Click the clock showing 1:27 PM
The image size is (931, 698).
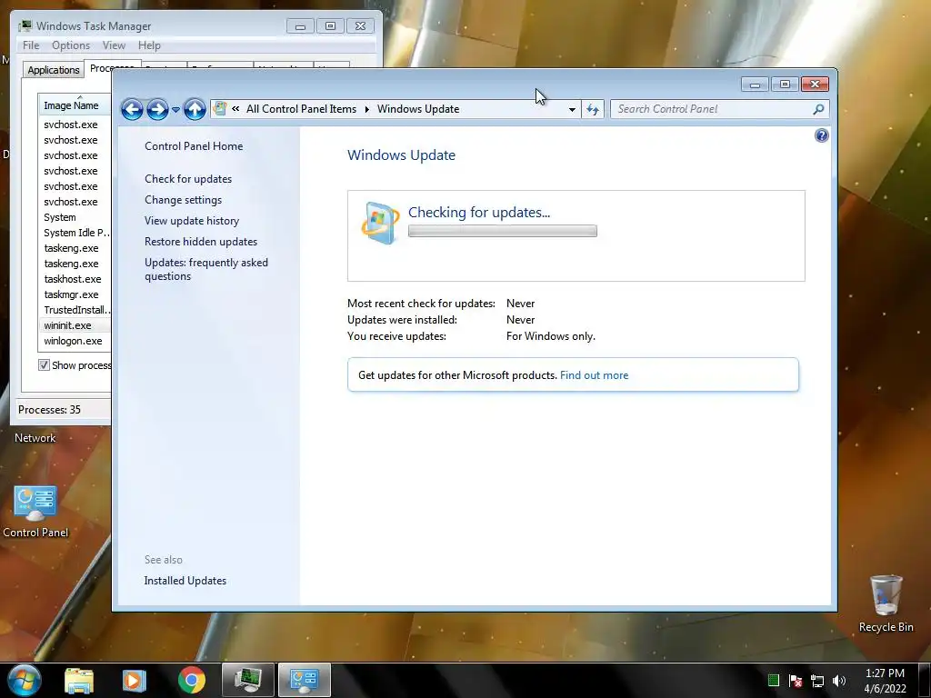885,681
